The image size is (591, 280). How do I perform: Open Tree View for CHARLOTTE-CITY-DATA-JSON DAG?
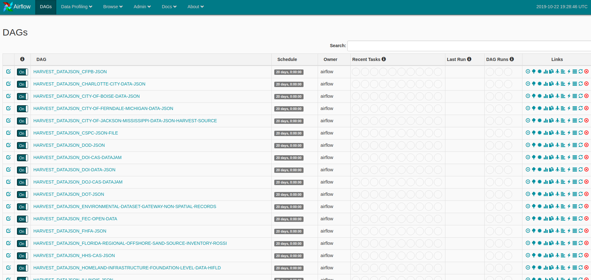[534, 84]
